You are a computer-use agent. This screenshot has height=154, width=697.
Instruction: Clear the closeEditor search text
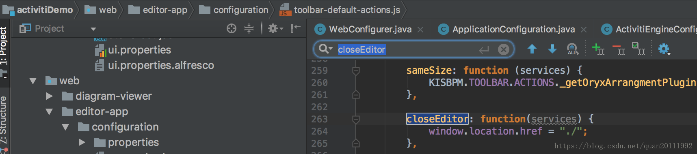(x=504, y=49)
